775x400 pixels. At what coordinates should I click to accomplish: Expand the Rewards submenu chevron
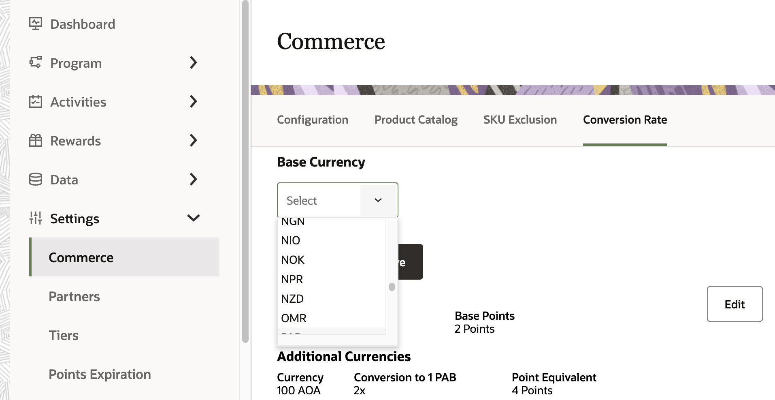[x=194, y=141]
